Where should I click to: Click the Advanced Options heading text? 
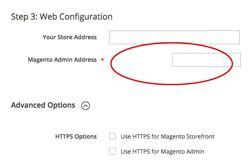pyautogui.click(x=43, y=105)
